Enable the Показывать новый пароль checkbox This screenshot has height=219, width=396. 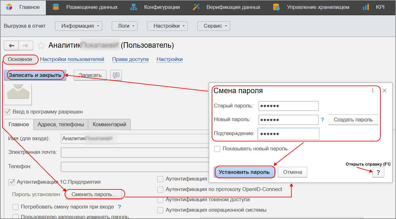pos(217,149)
